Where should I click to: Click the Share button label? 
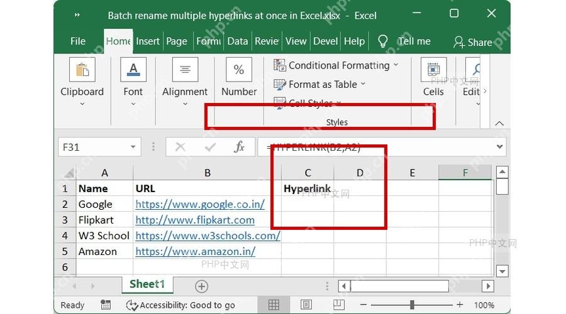480,43
